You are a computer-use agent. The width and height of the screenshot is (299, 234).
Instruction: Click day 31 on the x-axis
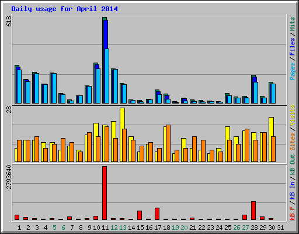tap(280, 228)
